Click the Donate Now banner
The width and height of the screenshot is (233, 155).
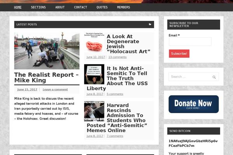(194, 104)
